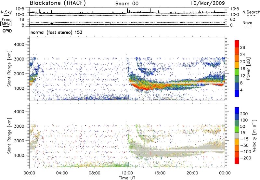Click the power plot's Slant Range axis label

click(x=9, y=69)
